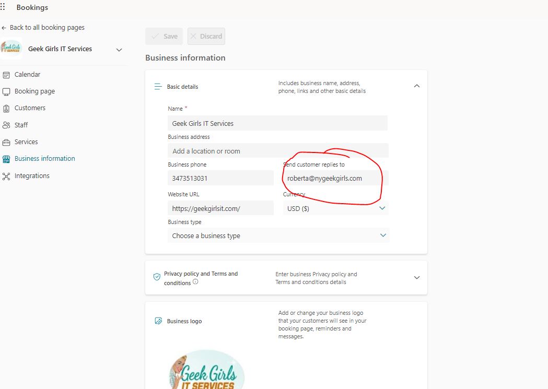Click the Send customer replies to email field
The width and height of the screenshot is (548, 389).
pos(334,178)
